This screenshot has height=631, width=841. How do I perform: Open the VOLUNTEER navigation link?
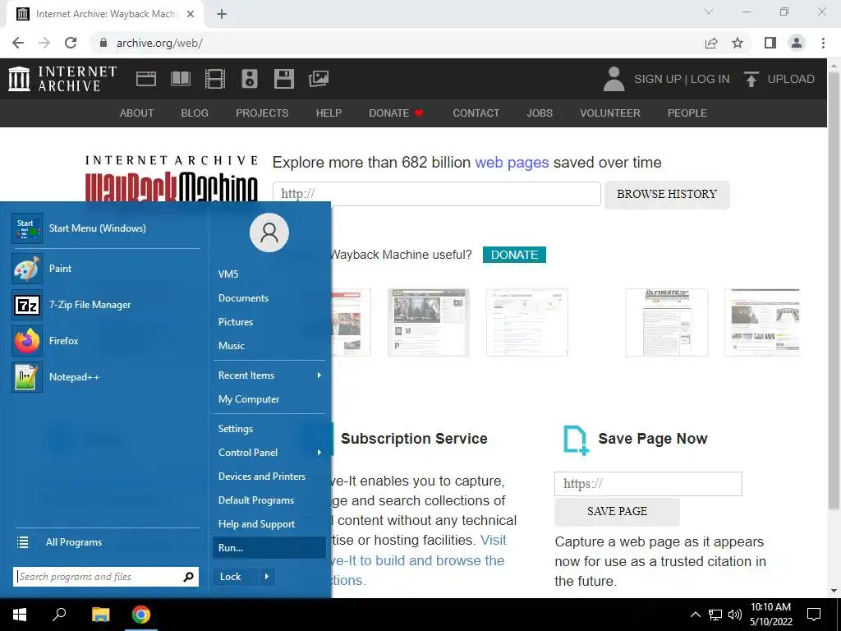pos(610,113)
